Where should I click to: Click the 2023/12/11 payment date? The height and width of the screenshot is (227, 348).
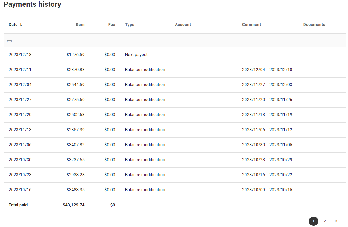pyautogui.click(x=20, y=70)
